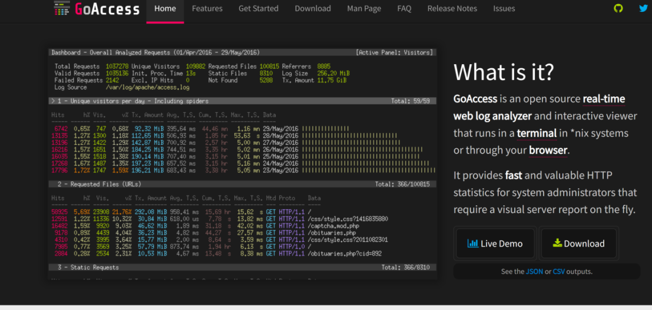Screen dimensions: 652x310
Task: Click the Total Requests value 1037278
Action: tap(117, 66)
